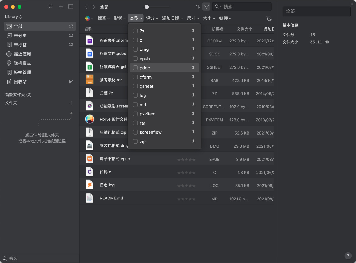
Task: Click the 文件大小 column header
Action: coord(244,29)
